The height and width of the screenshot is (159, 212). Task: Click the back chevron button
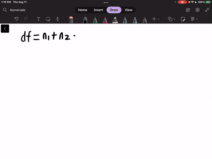coord(5,29)
